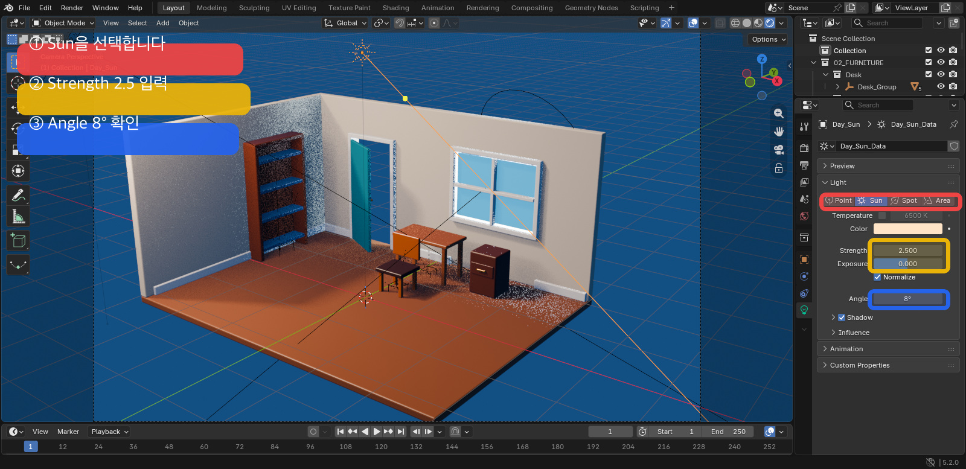The width and height of the screenshot is (966, 469).
Task: Expand the Custom Properties panel
Action: click(888, 365)
